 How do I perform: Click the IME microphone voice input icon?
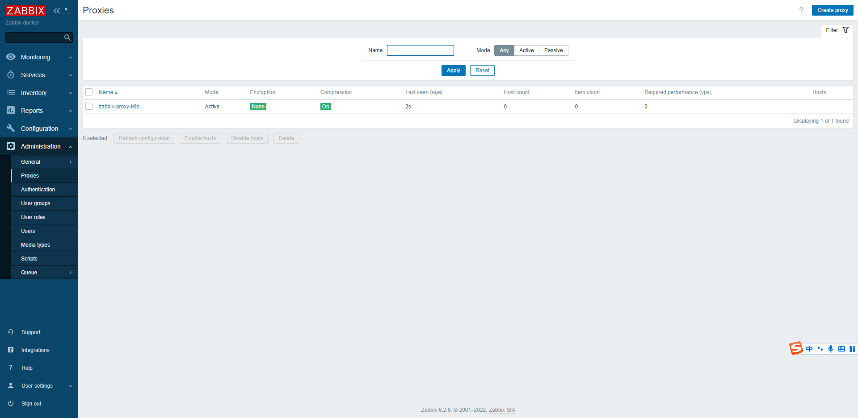click(831, 349)
